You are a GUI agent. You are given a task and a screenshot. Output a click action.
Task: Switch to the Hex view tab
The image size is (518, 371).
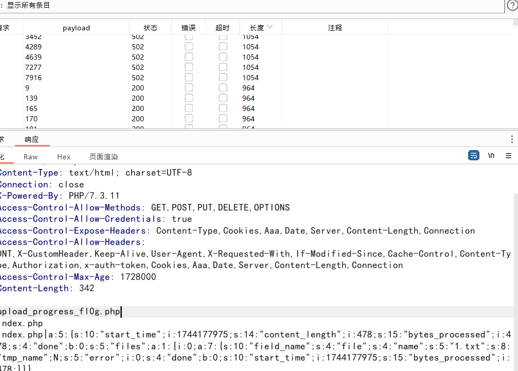click(x=64, y=157)
